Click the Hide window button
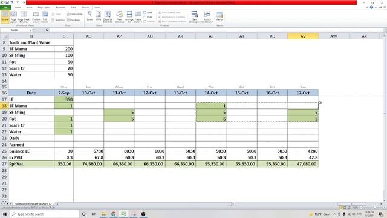 click(148, 17)
